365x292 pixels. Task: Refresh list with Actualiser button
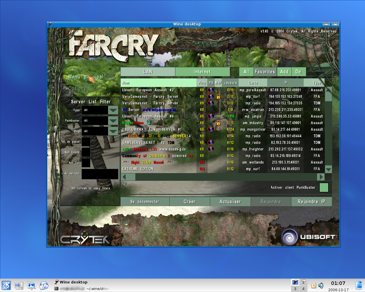pos(230,202)
